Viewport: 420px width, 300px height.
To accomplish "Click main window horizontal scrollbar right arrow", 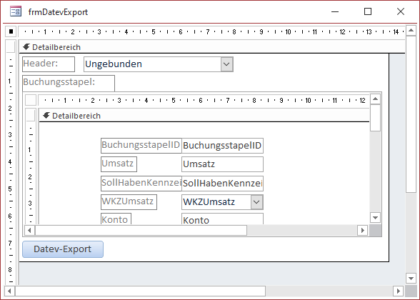I will (x=399, y=291).
